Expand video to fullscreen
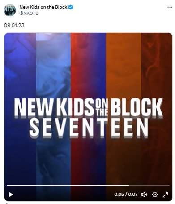 tap(165, 195)
